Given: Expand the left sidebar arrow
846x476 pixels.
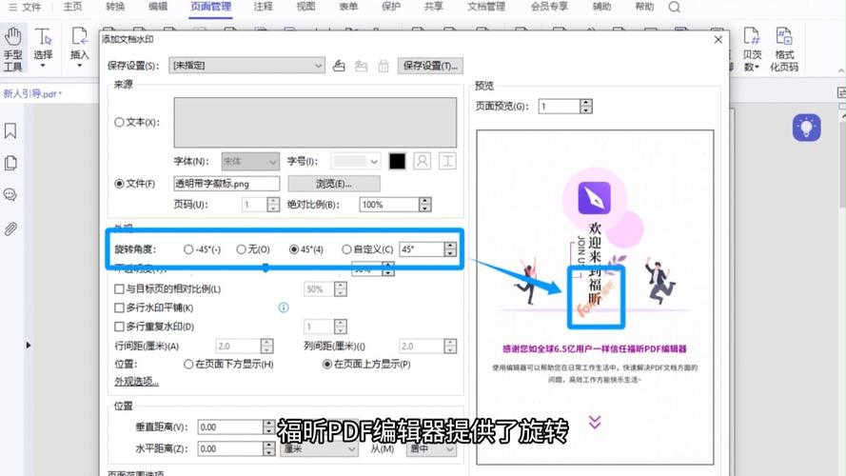Looking at the screenshot, I should [x=28, y=345].
